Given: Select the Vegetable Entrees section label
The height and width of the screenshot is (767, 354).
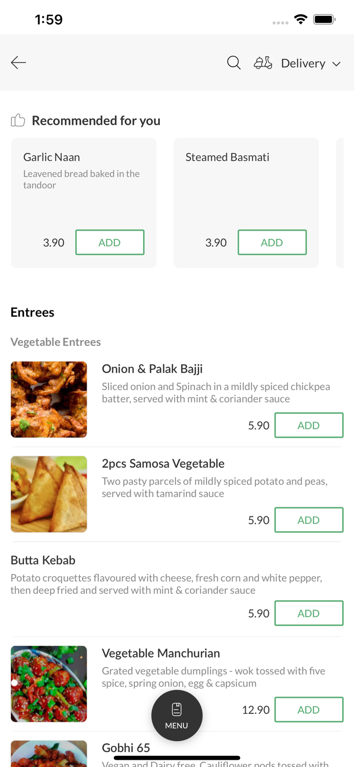Looking at the screenshot, I should click(56, 342).
